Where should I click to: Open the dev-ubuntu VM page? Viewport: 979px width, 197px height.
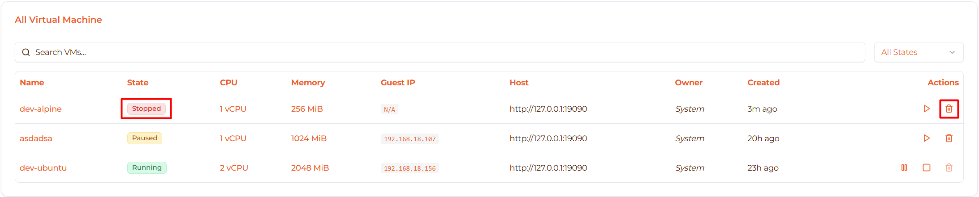43,168
